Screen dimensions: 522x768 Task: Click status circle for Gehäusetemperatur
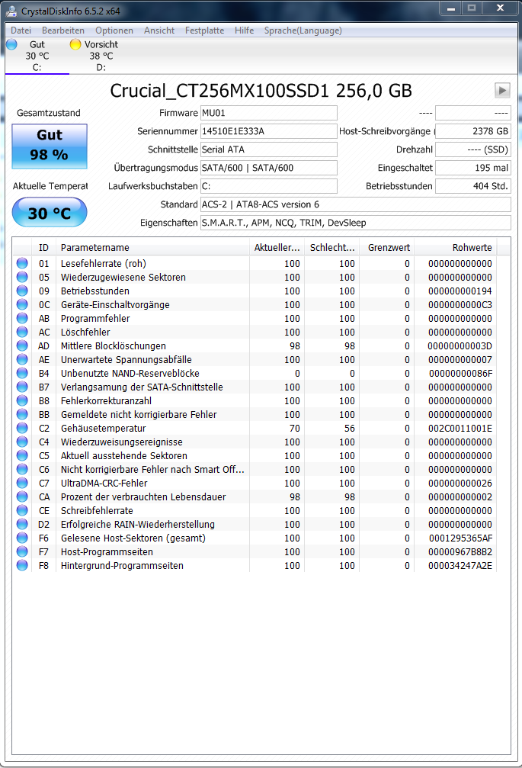pos(22,428)
